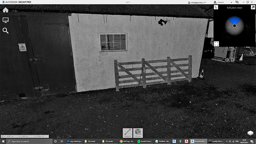256x144 pixels.
Task: Click the fit-to-frame icon in minimap
Action: (x=216, y=44)
